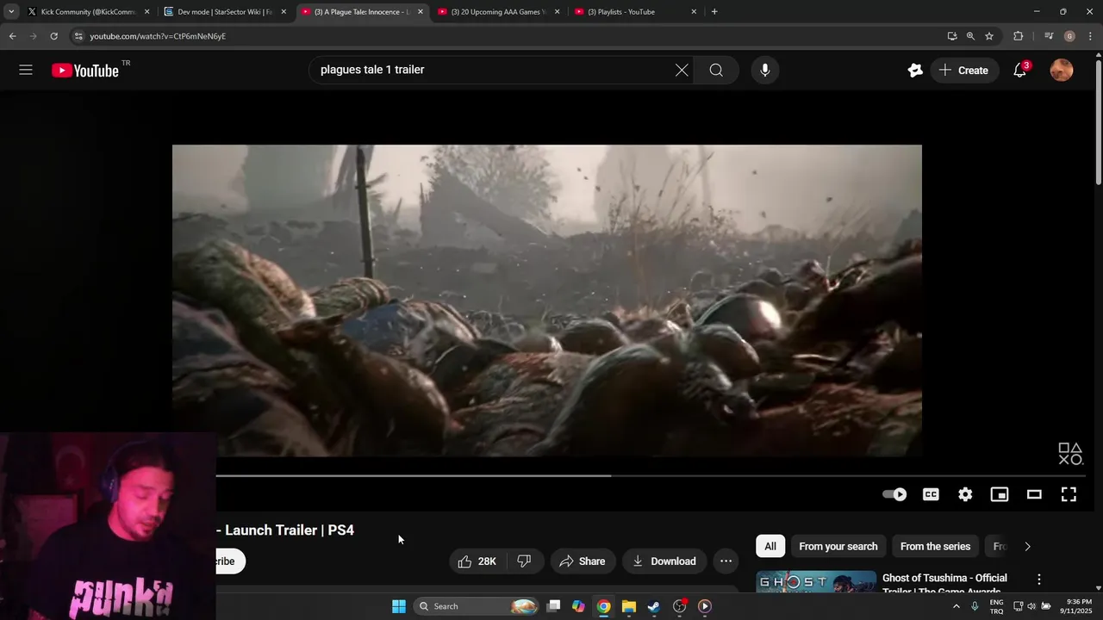Toggle autoplay switch in player
Image resolution: width=1103 pixels, height=620 pixels.
pos(894,494)
